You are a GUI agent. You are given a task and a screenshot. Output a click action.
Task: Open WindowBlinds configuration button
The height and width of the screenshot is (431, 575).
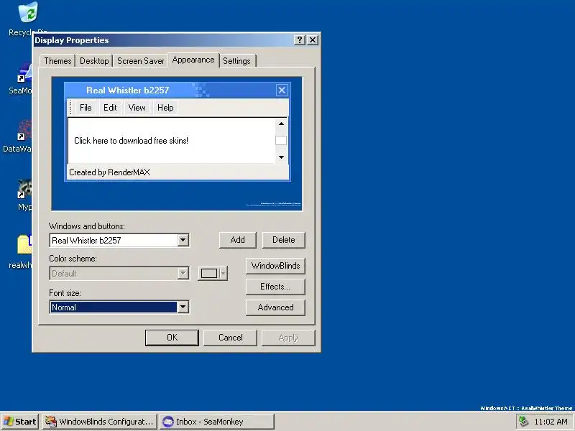click(x=275, y=266)
